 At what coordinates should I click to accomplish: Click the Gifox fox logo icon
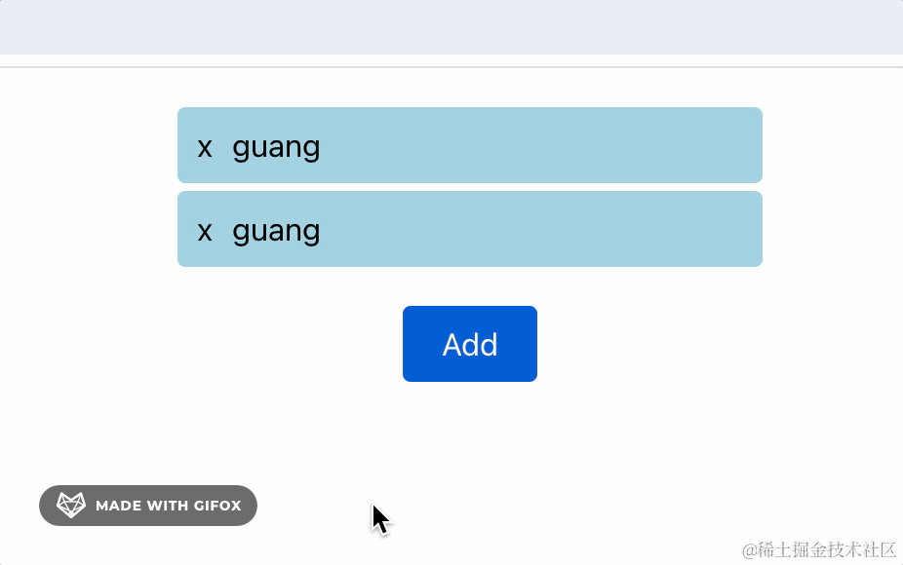pos(71,506)
